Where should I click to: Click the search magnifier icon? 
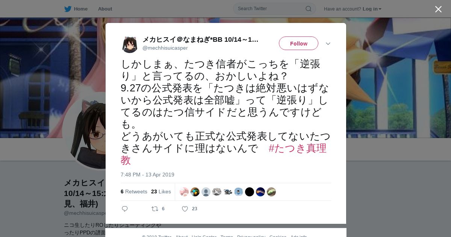tap(308, 9)
